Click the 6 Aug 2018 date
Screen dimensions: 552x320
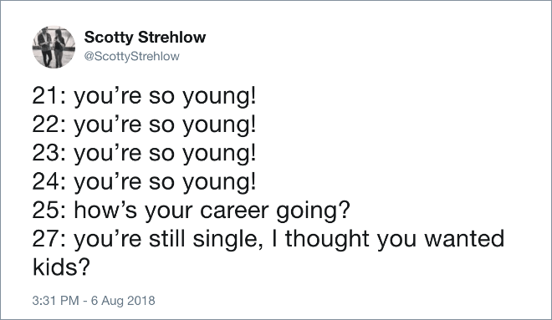[x=123, y=301]
